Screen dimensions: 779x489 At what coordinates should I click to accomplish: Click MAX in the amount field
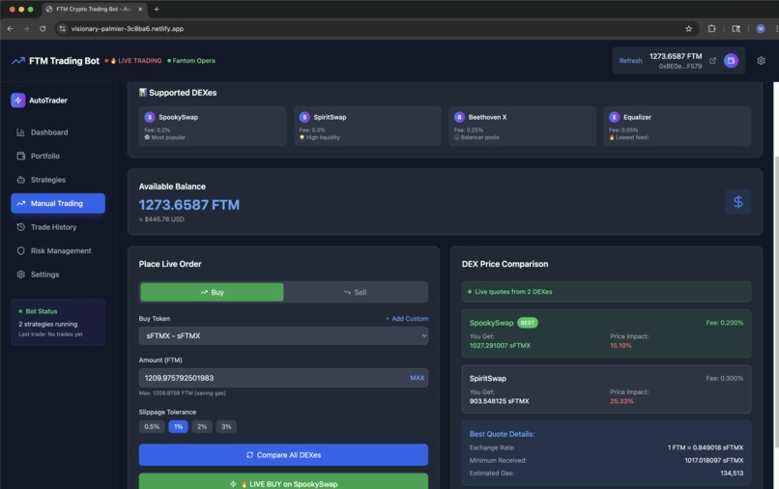418,378
